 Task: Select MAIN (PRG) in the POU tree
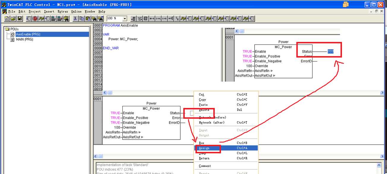point(24,39)
